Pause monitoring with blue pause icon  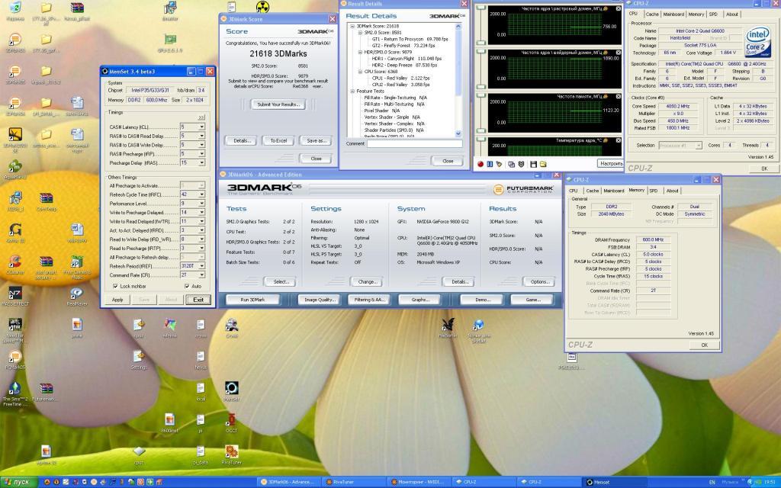point(490,165)
